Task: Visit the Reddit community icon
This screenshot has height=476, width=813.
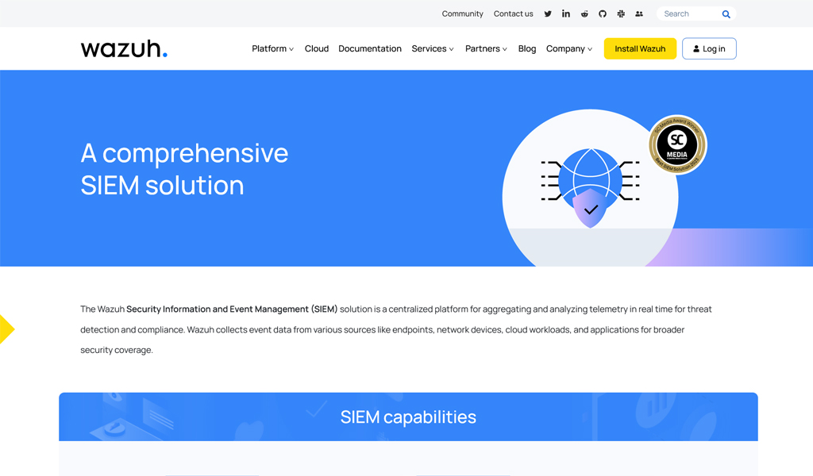Action: coord(584,13)
